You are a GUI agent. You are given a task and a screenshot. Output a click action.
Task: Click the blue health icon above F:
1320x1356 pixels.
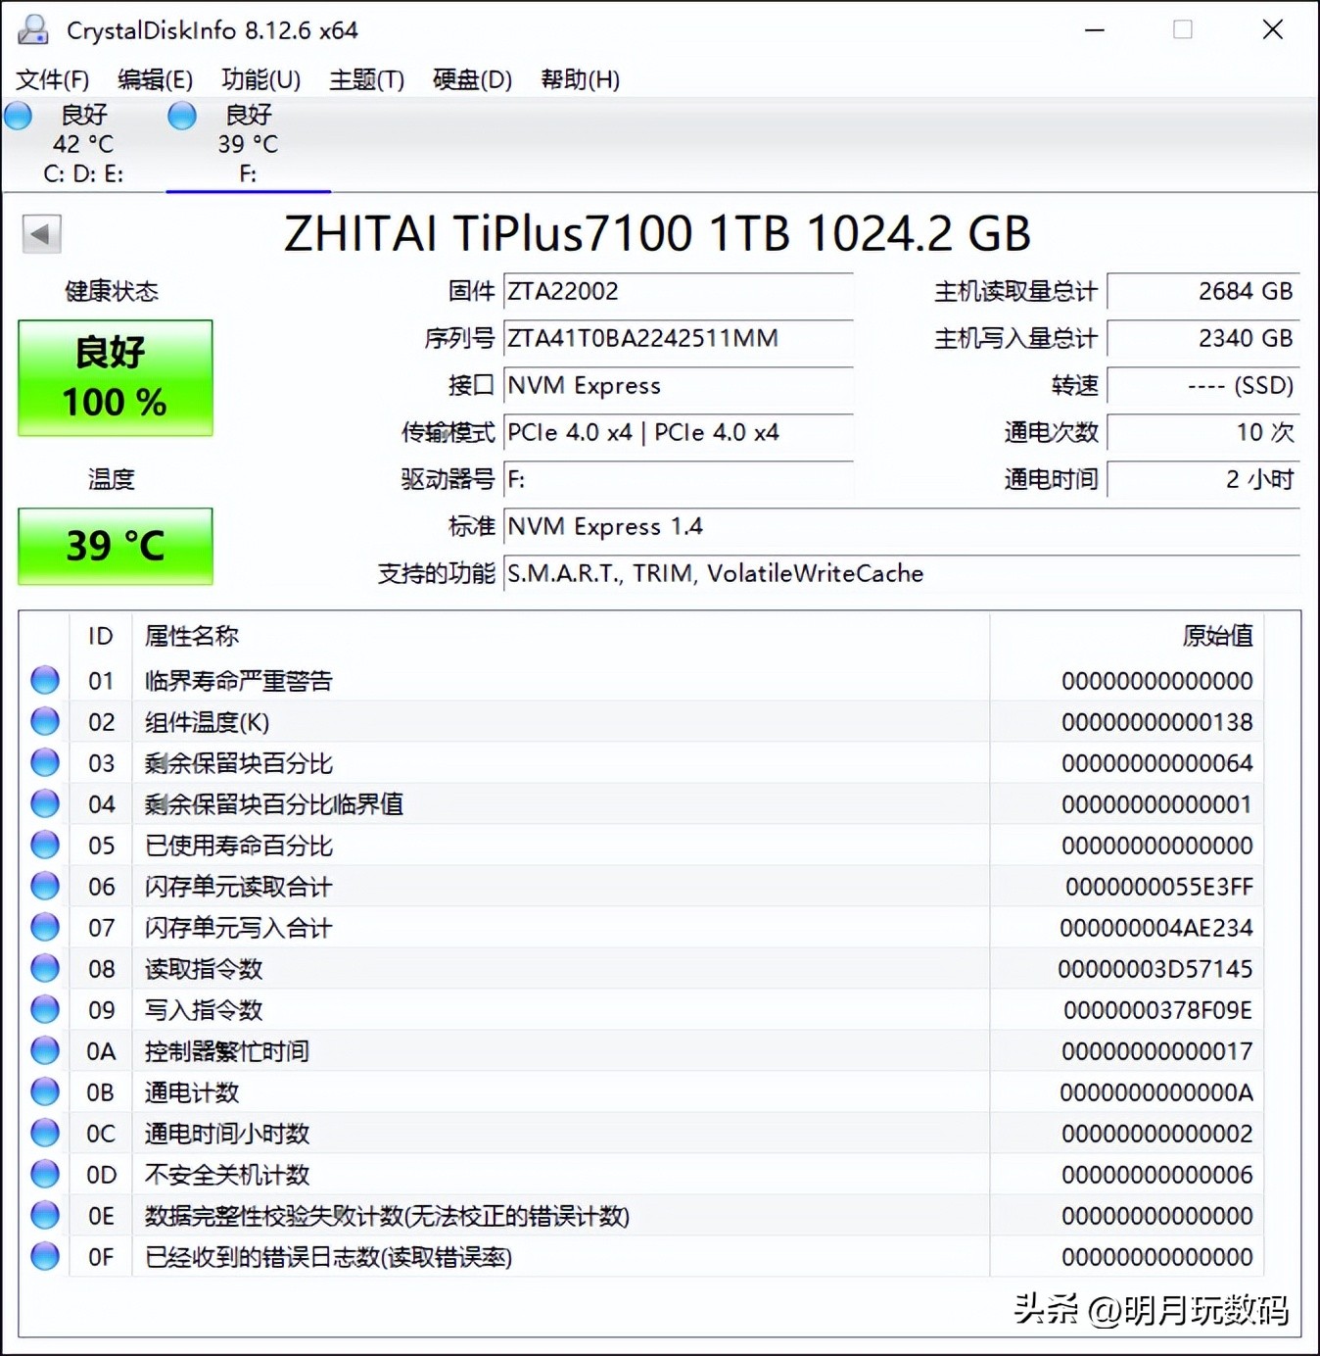[182, 116]
